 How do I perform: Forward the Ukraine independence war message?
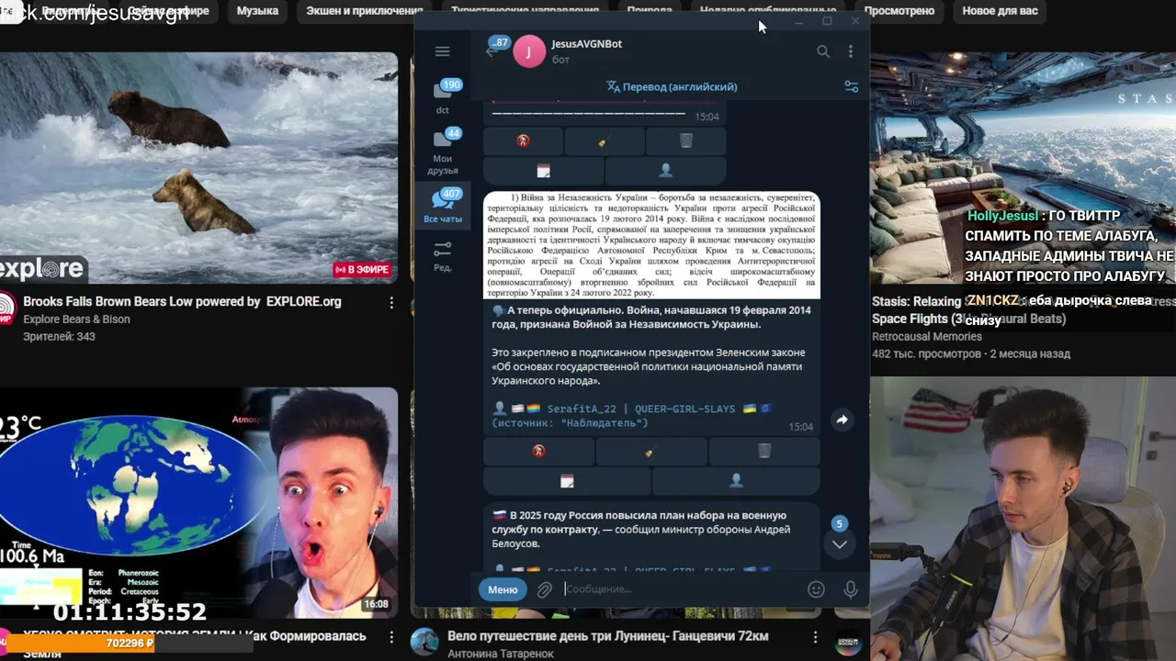tap(842, 420)
